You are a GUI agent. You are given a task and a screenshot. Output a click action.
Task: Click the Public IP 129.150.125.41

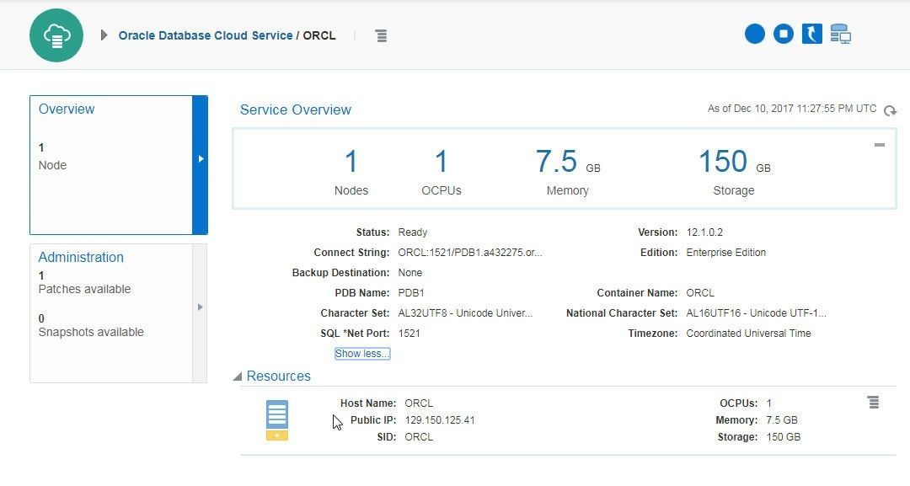(440, 420)
